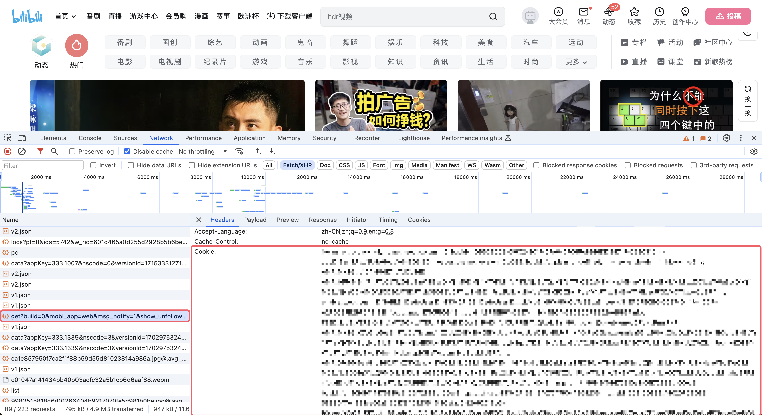This screenshot has height=415, width=762.
Task: Select the get?build=0&mobi_app request row
Action: point(95,316)
